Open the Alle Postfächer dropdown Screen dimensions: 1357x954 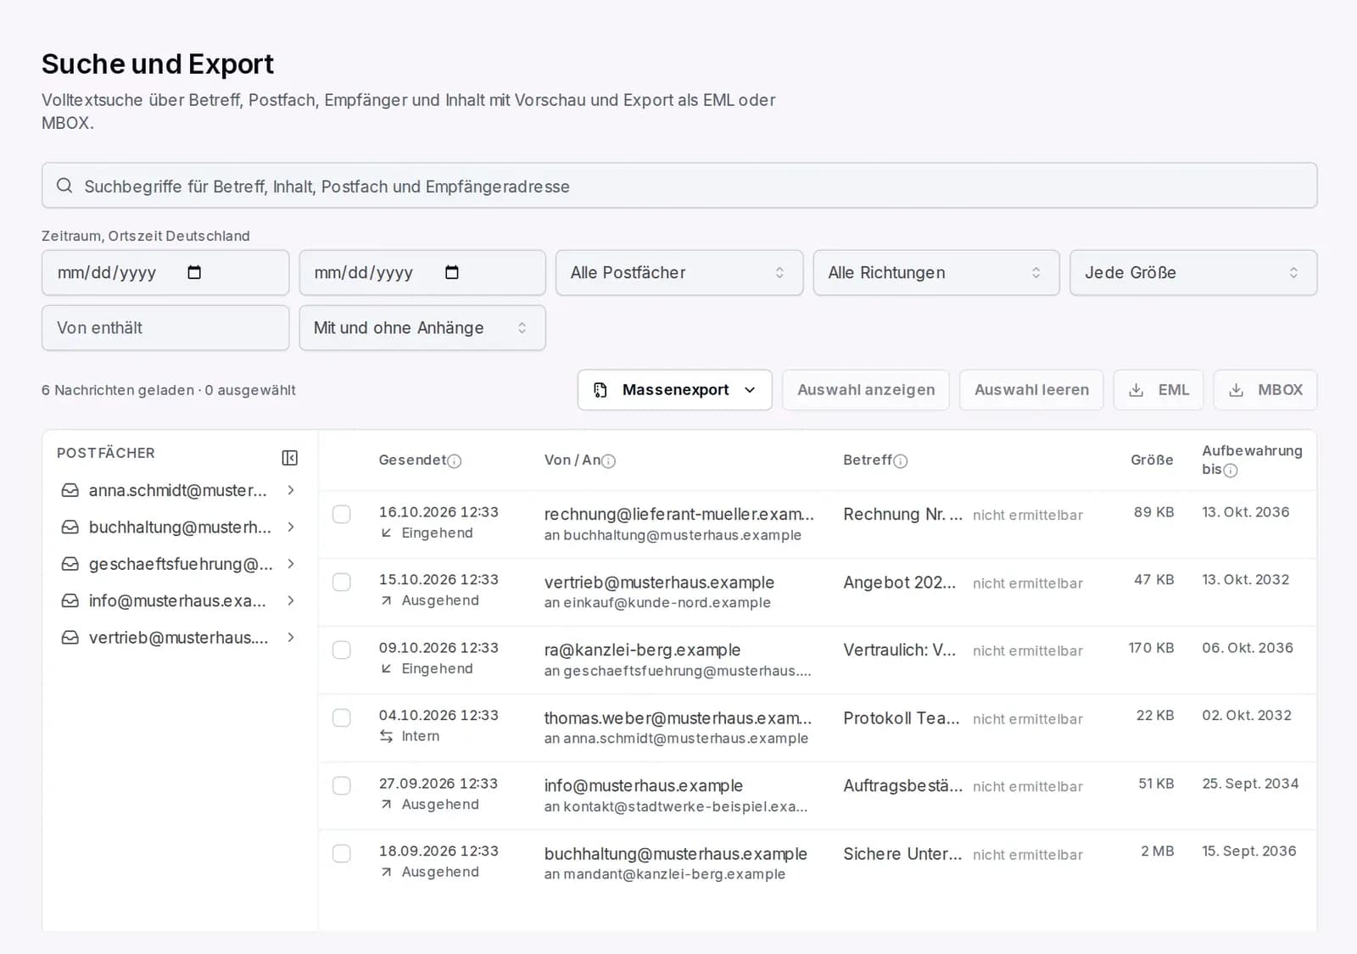(679, 272)
